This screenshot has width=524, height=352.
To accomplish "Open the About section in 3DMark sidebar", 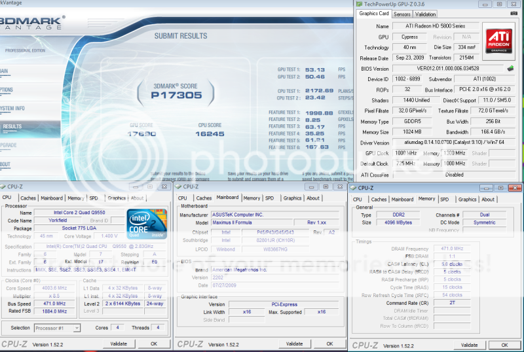I will (6, 164).
